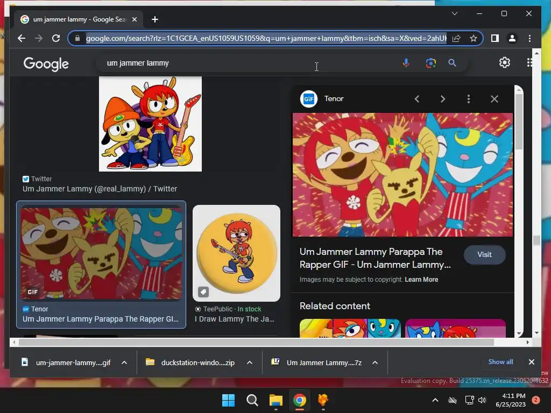This screenshot has height=413, width=551.
Task: Open second related content thumbnail
Action: point(455,329)
